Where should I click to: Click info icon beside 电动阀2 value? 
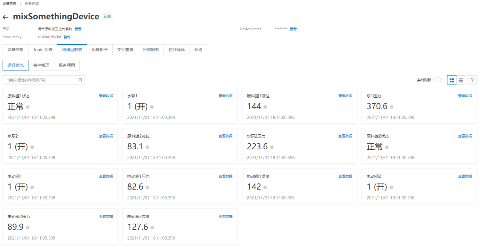pyautogui.click(x=391, y=188)
